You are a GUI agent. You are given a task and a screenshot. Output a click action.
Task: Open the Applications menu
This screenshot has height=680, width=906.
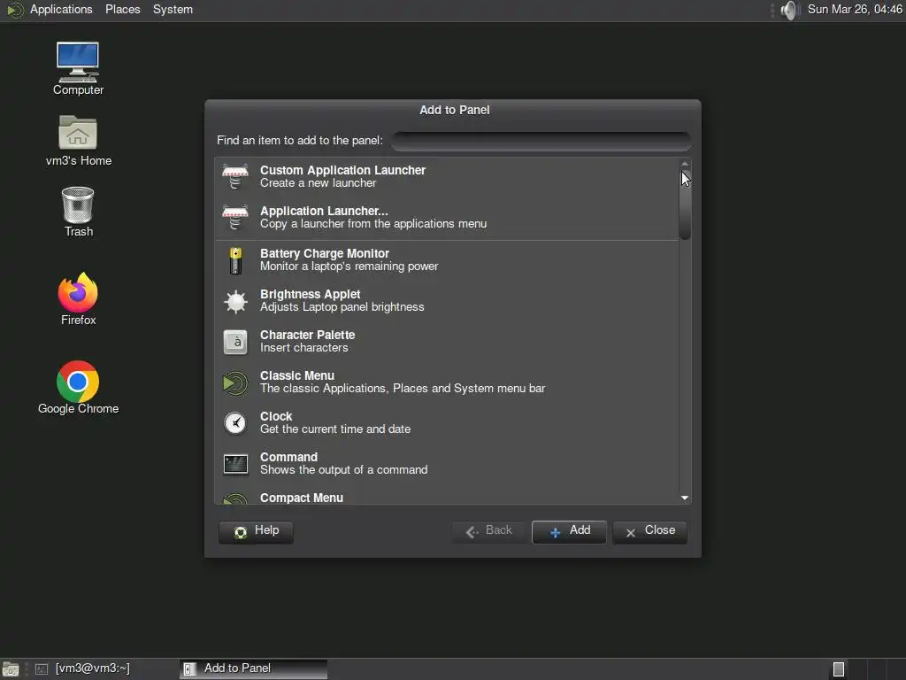tap(61, 9)
